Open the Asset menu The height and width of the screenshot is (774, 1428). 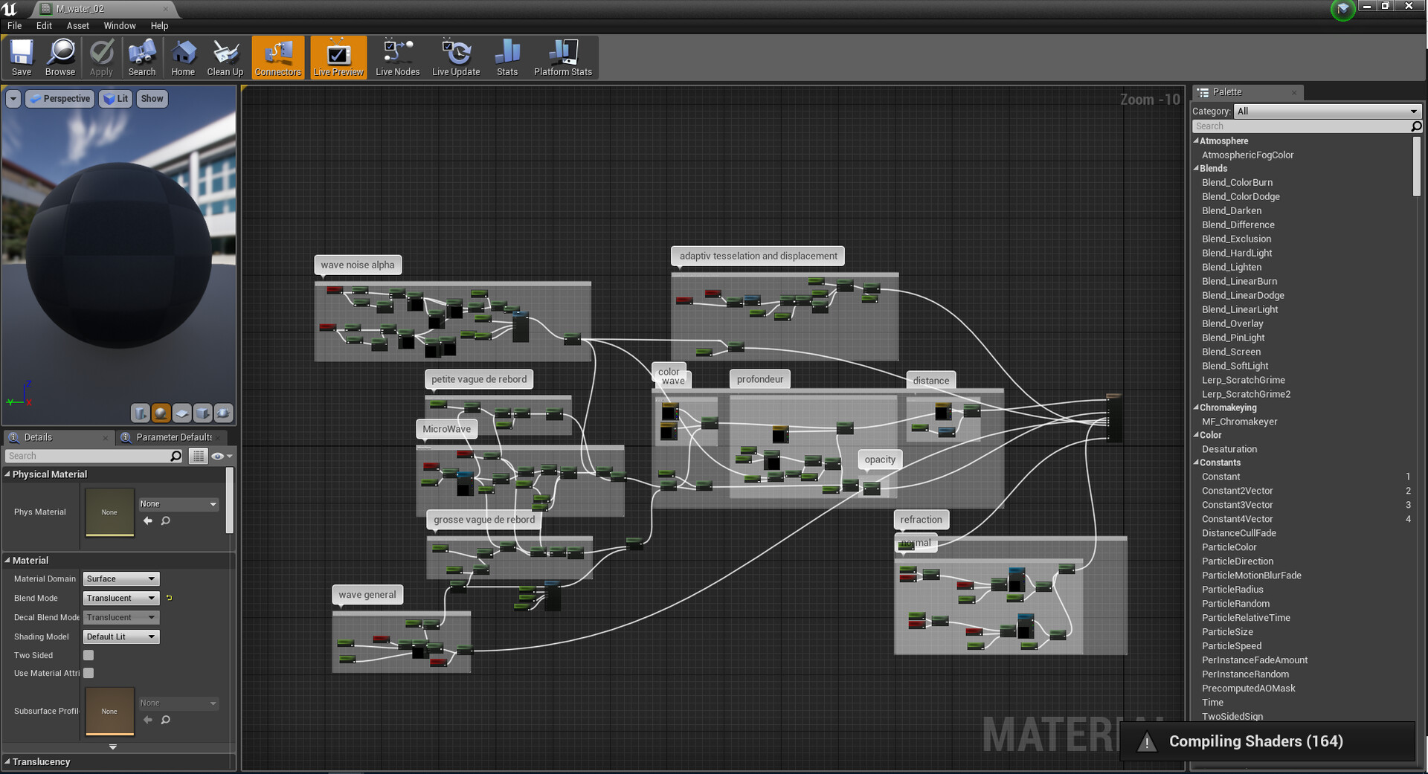[77, 25]
